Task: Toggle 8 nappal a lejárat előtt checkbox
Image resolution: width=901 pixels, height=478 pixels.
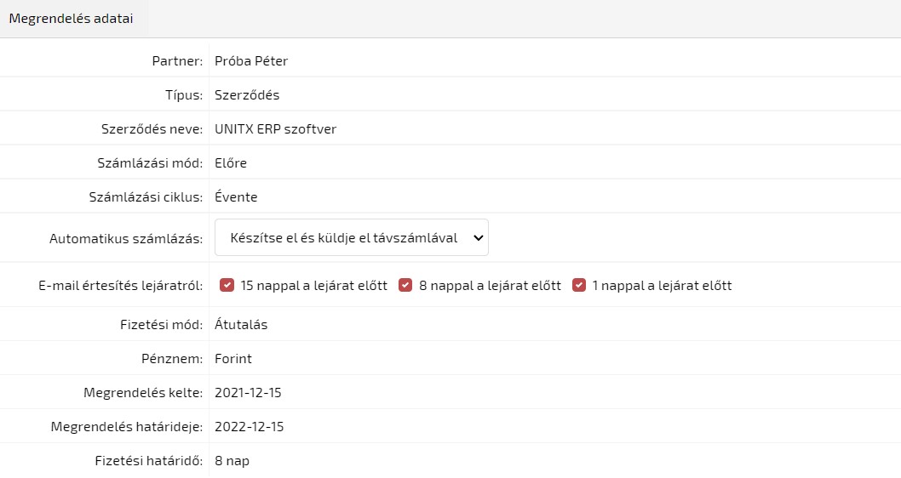Action: click(x=405, y=286)
